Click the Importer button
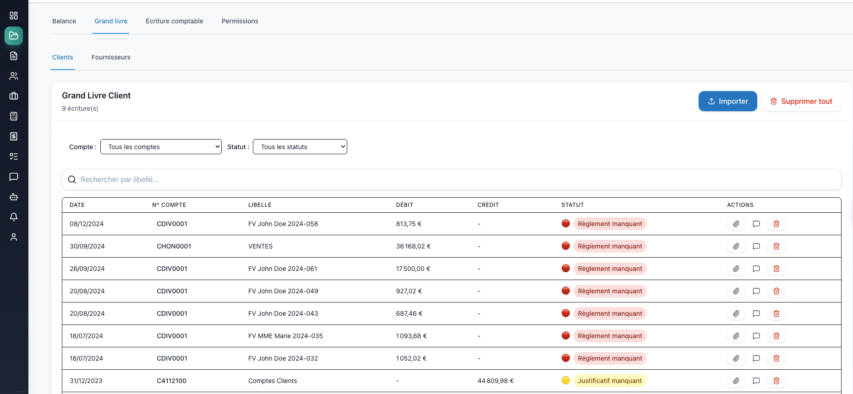 (727, 101)
